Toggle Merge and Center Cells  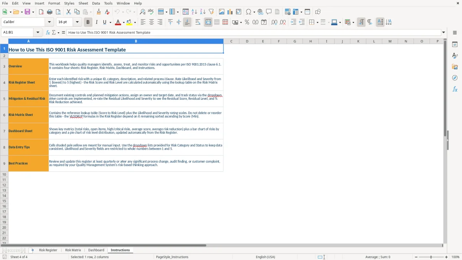pyautogui.click(x=208, y=22)
